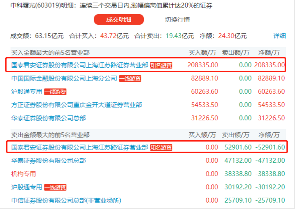Click the 净额 value 24.30亿元

232,36
